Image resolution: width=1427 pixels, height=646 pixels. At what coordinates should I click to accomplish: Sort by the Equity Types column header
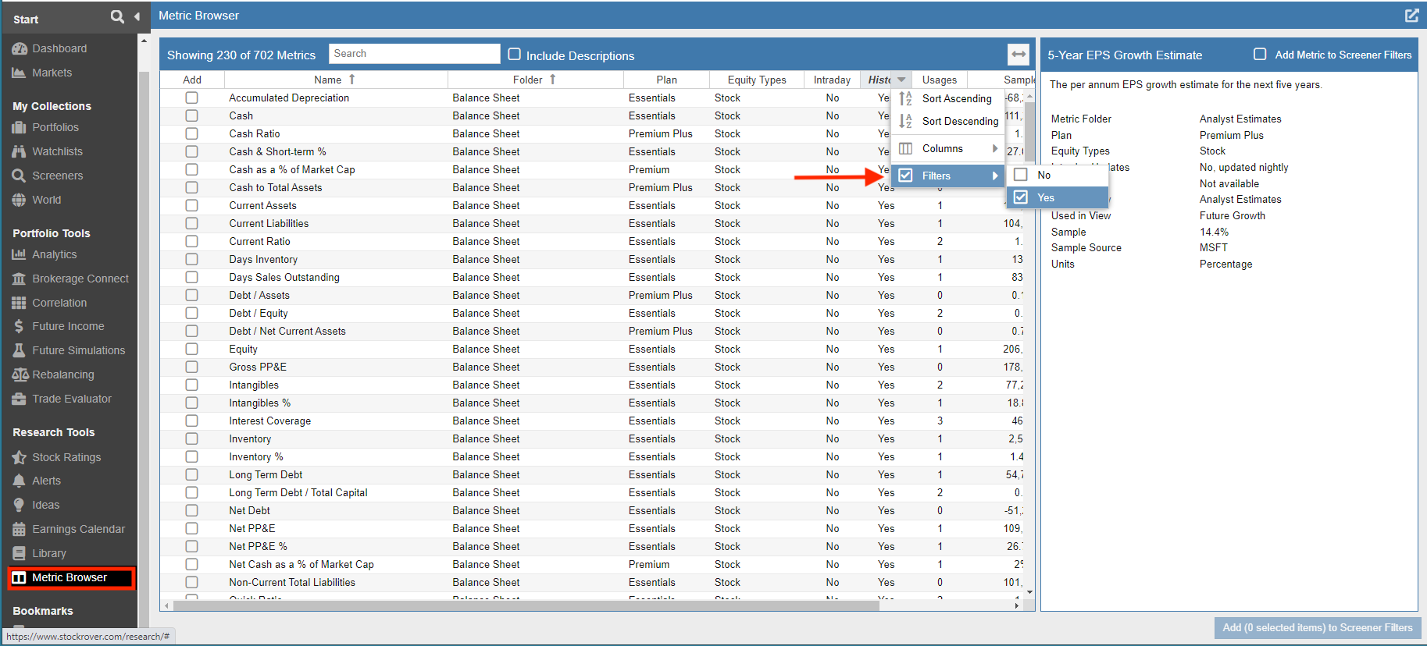(x=757, y=80)
